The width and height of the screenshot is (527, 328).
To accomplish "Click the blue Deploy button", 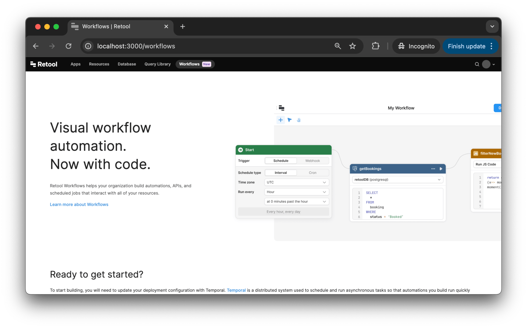I will (497, 108).
